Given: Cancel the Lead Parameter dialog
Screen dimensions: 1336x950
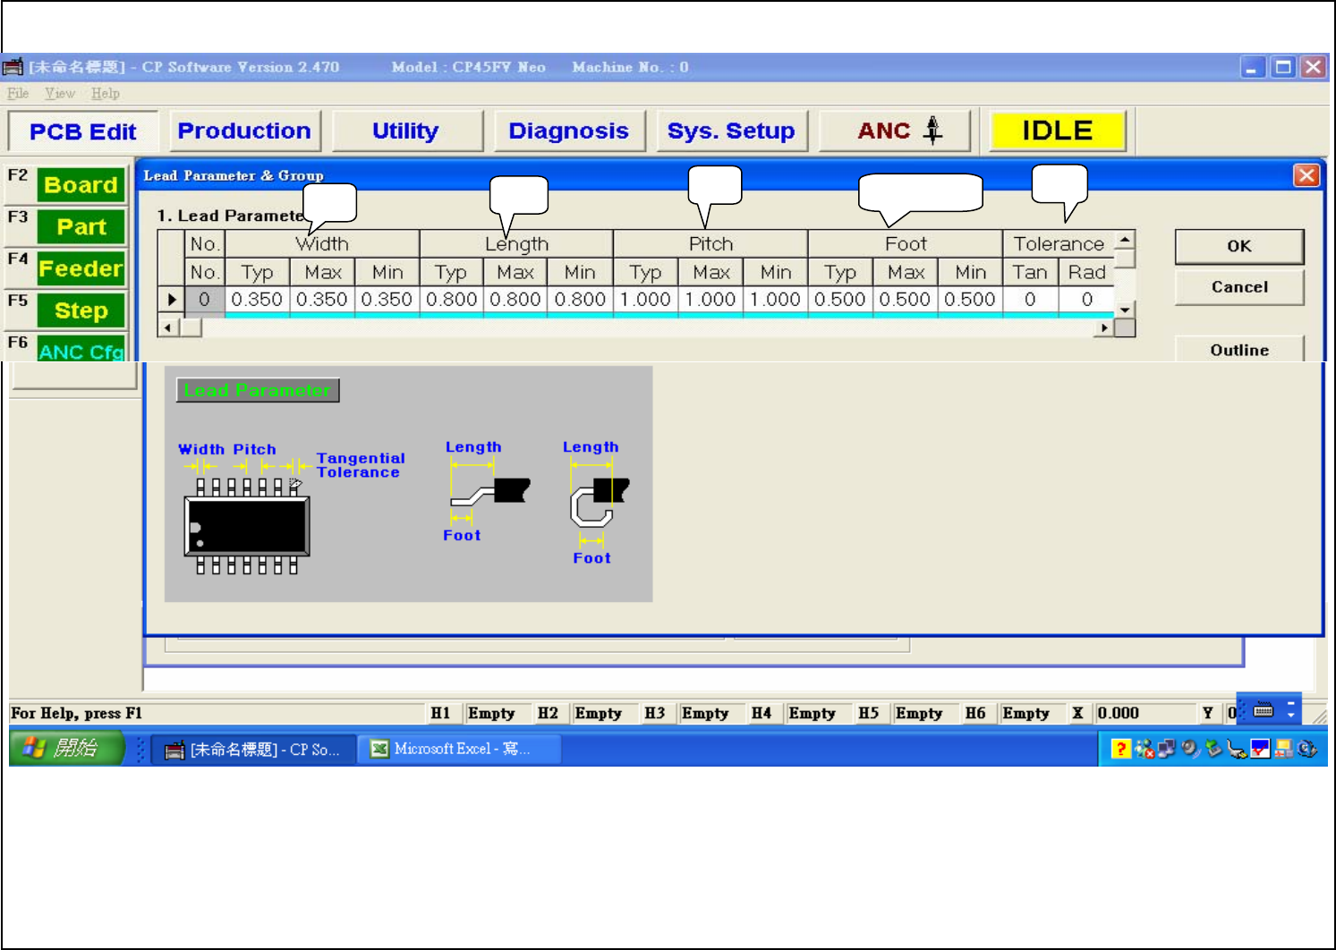Looking at the screenshot, I should [x=1239, y=287].
